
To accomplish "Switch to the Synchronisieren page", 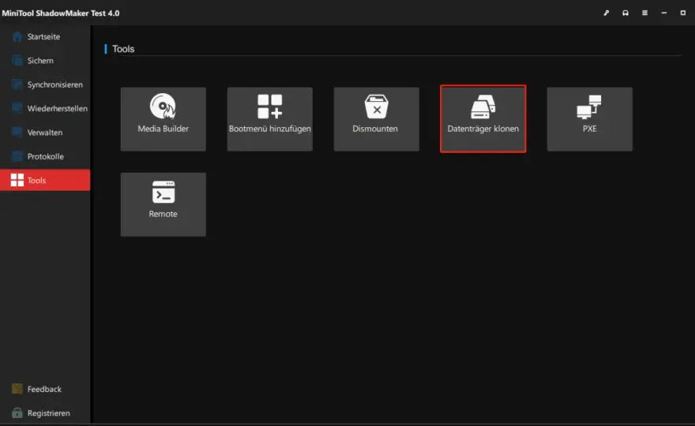I will (x=45, y=84).
